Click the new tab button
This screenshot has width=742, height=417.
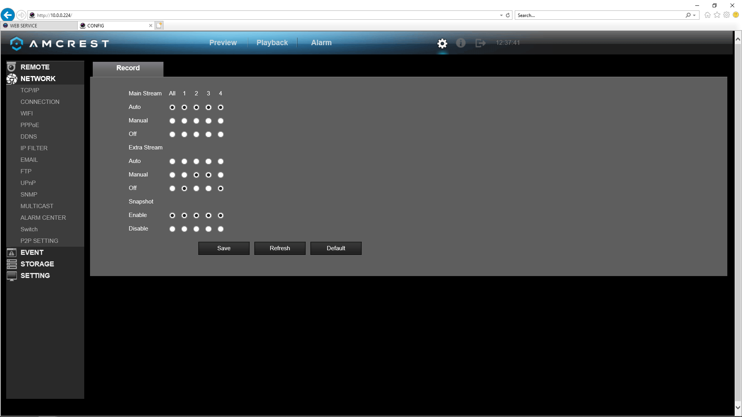159,25
